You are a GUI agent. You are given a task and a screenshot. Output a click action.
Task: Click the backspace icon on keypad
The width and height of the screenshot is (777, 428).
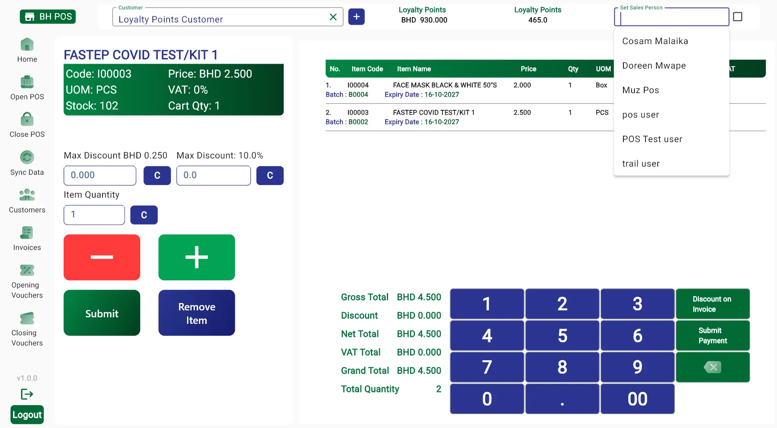(x=712, y=367)
